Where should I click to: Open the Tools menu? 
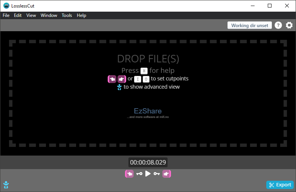click(67, 15)
